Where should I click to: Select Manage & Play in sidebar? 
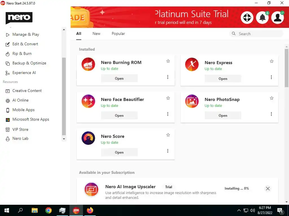26,35
